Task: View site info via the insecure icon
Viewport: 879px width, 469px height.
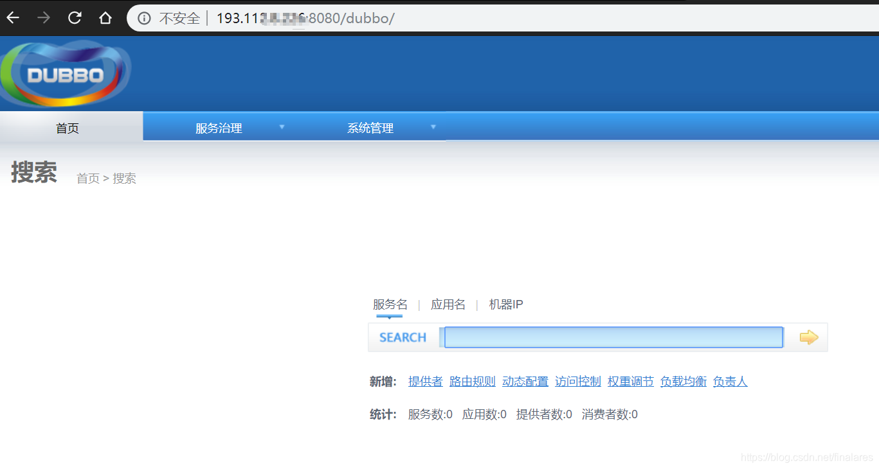Action: click(144, 18)
